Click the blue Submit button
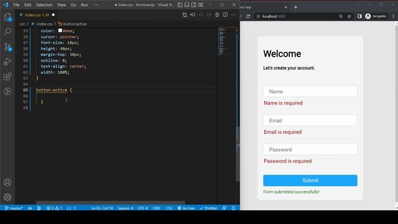Image resolution: width=398 pixels, height=224 pixels. (310, 180)
